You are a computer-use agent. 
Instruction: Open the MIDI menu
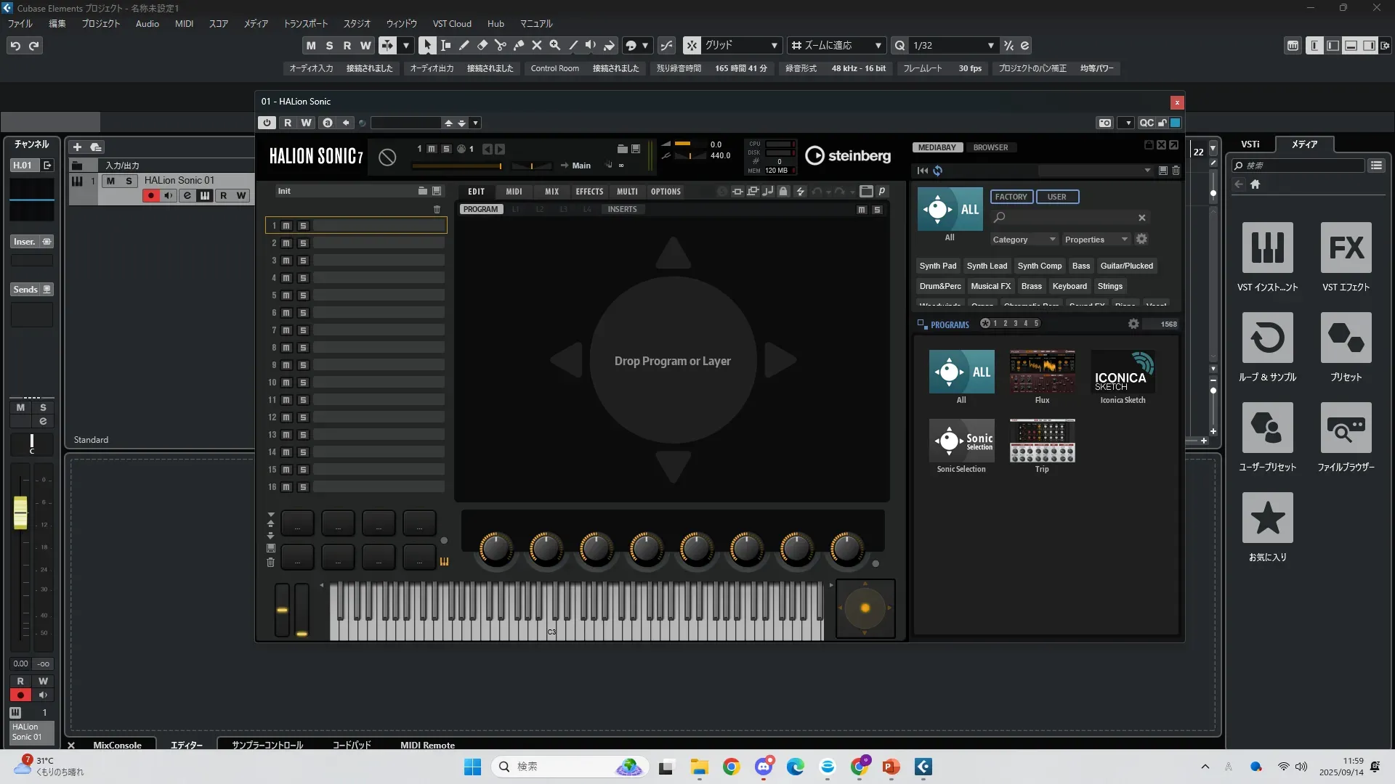click(184, 23)
